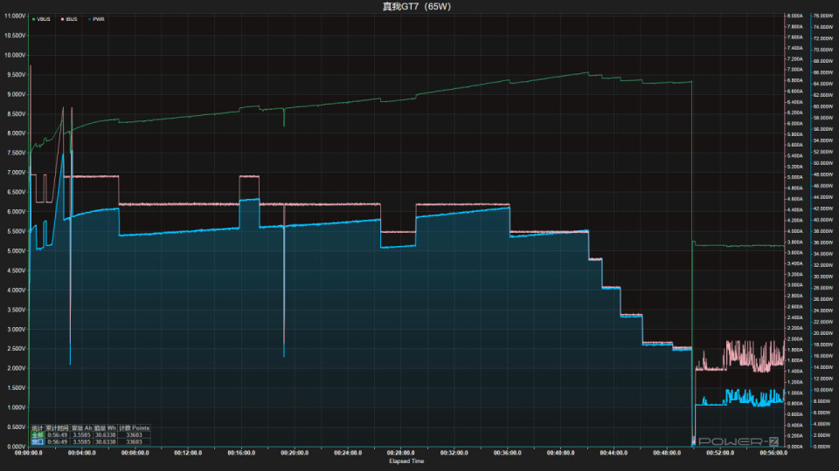Select the green 全部 row label in stats table
Image resolution: width=839 pixels, height=471 pixels.
37,434
